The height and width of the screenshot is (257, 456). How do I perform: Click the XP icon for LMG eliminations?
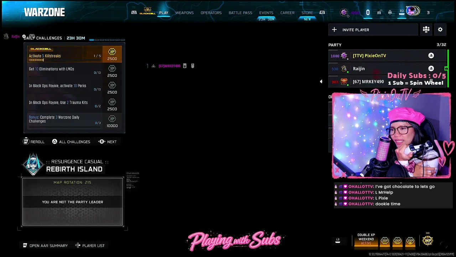pos(112,69)
